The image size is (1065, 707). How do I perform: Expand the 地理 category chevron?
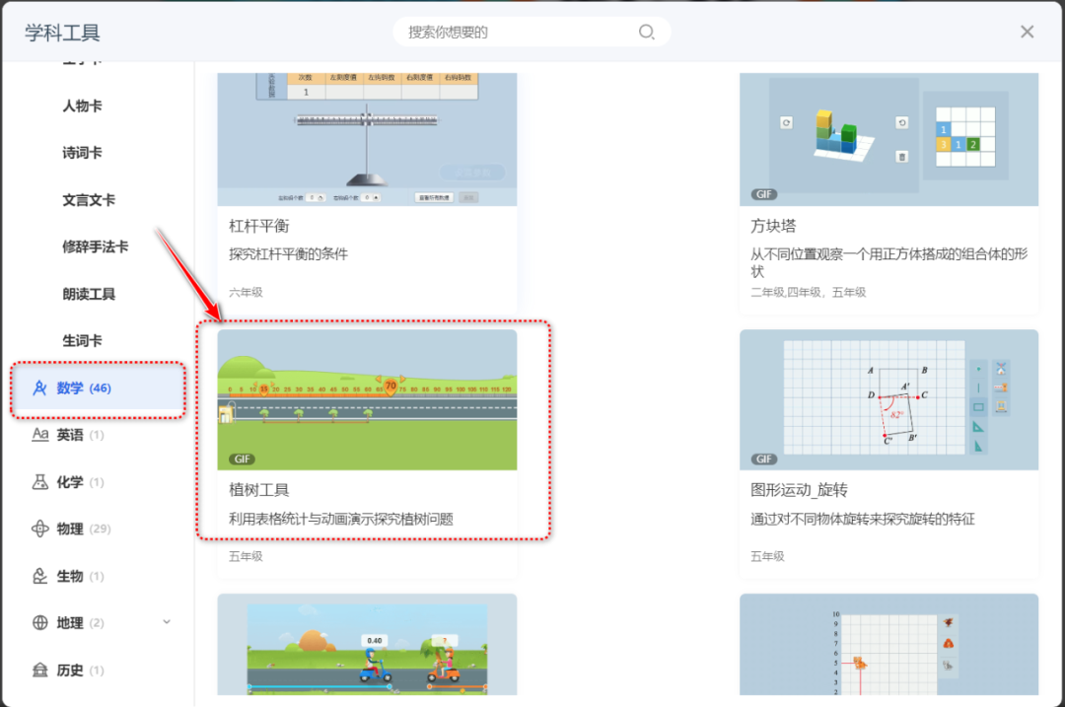tap(167, 622)
